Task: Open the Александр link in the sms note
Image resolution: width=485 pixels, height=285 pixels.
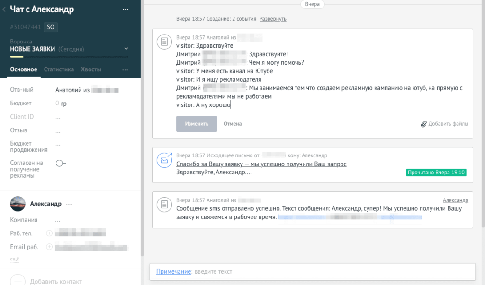Action: (x=455, y=200)
